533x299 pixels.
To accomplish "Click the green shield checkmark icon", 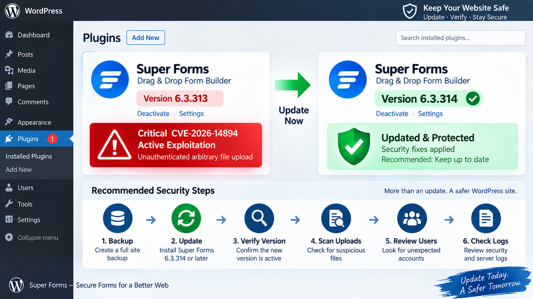I will pyautogui.click(x=354, y=146).
